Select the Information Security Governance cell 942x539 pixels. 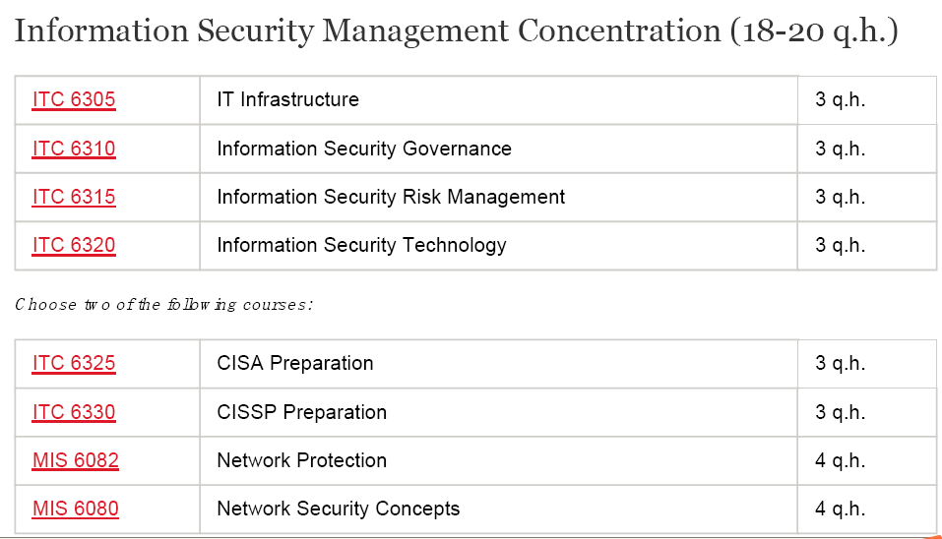click(x=364, y=149)
